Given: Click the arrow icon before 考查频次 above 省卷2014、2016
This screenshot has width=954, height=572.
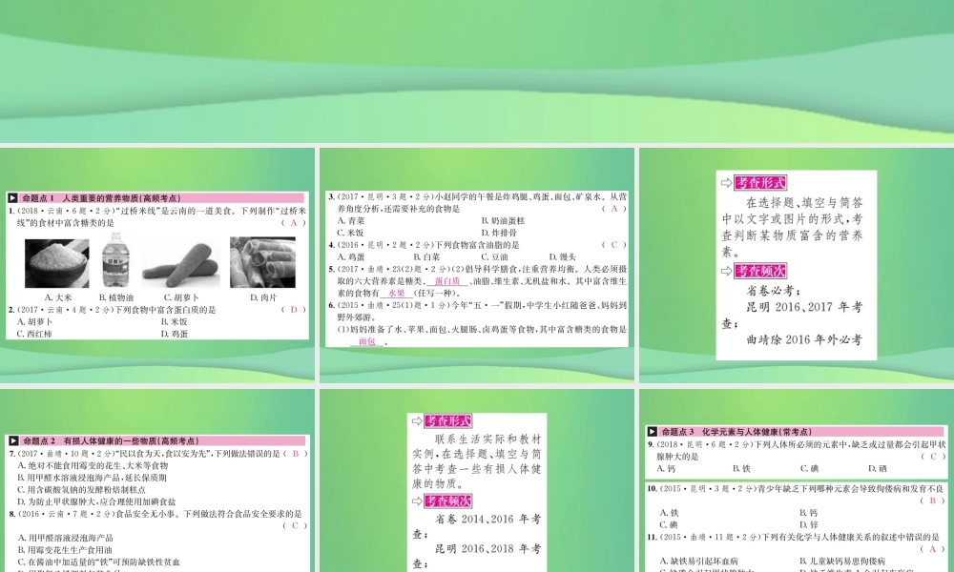Looking at the screenshot, I should coord(417,501).
